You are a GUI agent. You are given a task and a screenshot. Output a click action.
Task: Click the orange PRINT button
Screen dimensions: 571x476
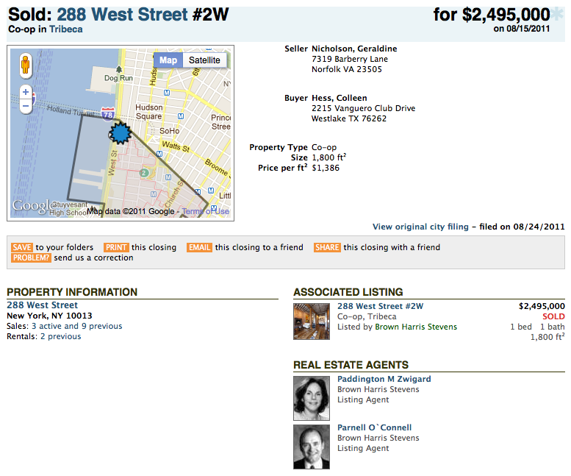[x=116, y=248]
